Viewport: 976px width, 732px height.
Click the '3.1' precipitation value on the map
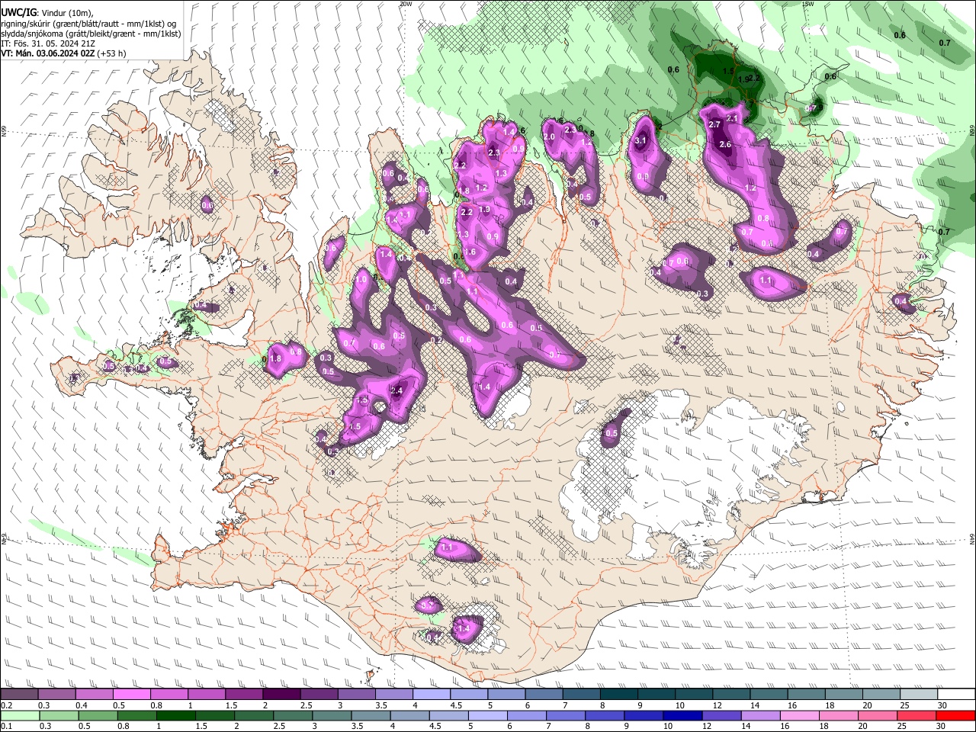(x=640, y=140)
